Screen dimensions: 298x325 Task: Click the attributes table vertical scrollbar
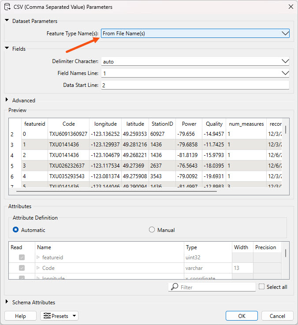pos(286,253)
